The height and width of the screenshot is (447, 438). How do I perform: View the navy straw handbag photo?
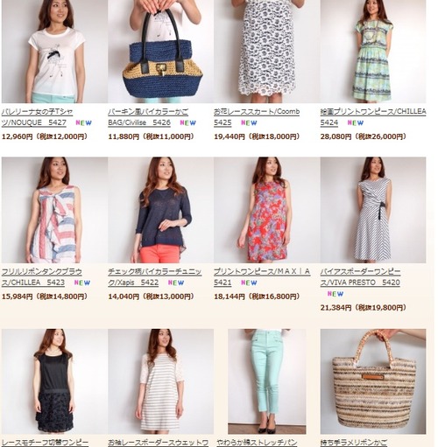click(160, 52)
